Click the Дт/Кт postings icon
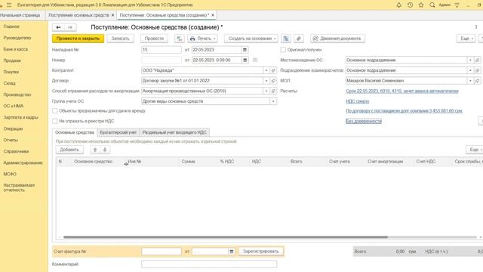483x272 pixels. click(180, 39)
